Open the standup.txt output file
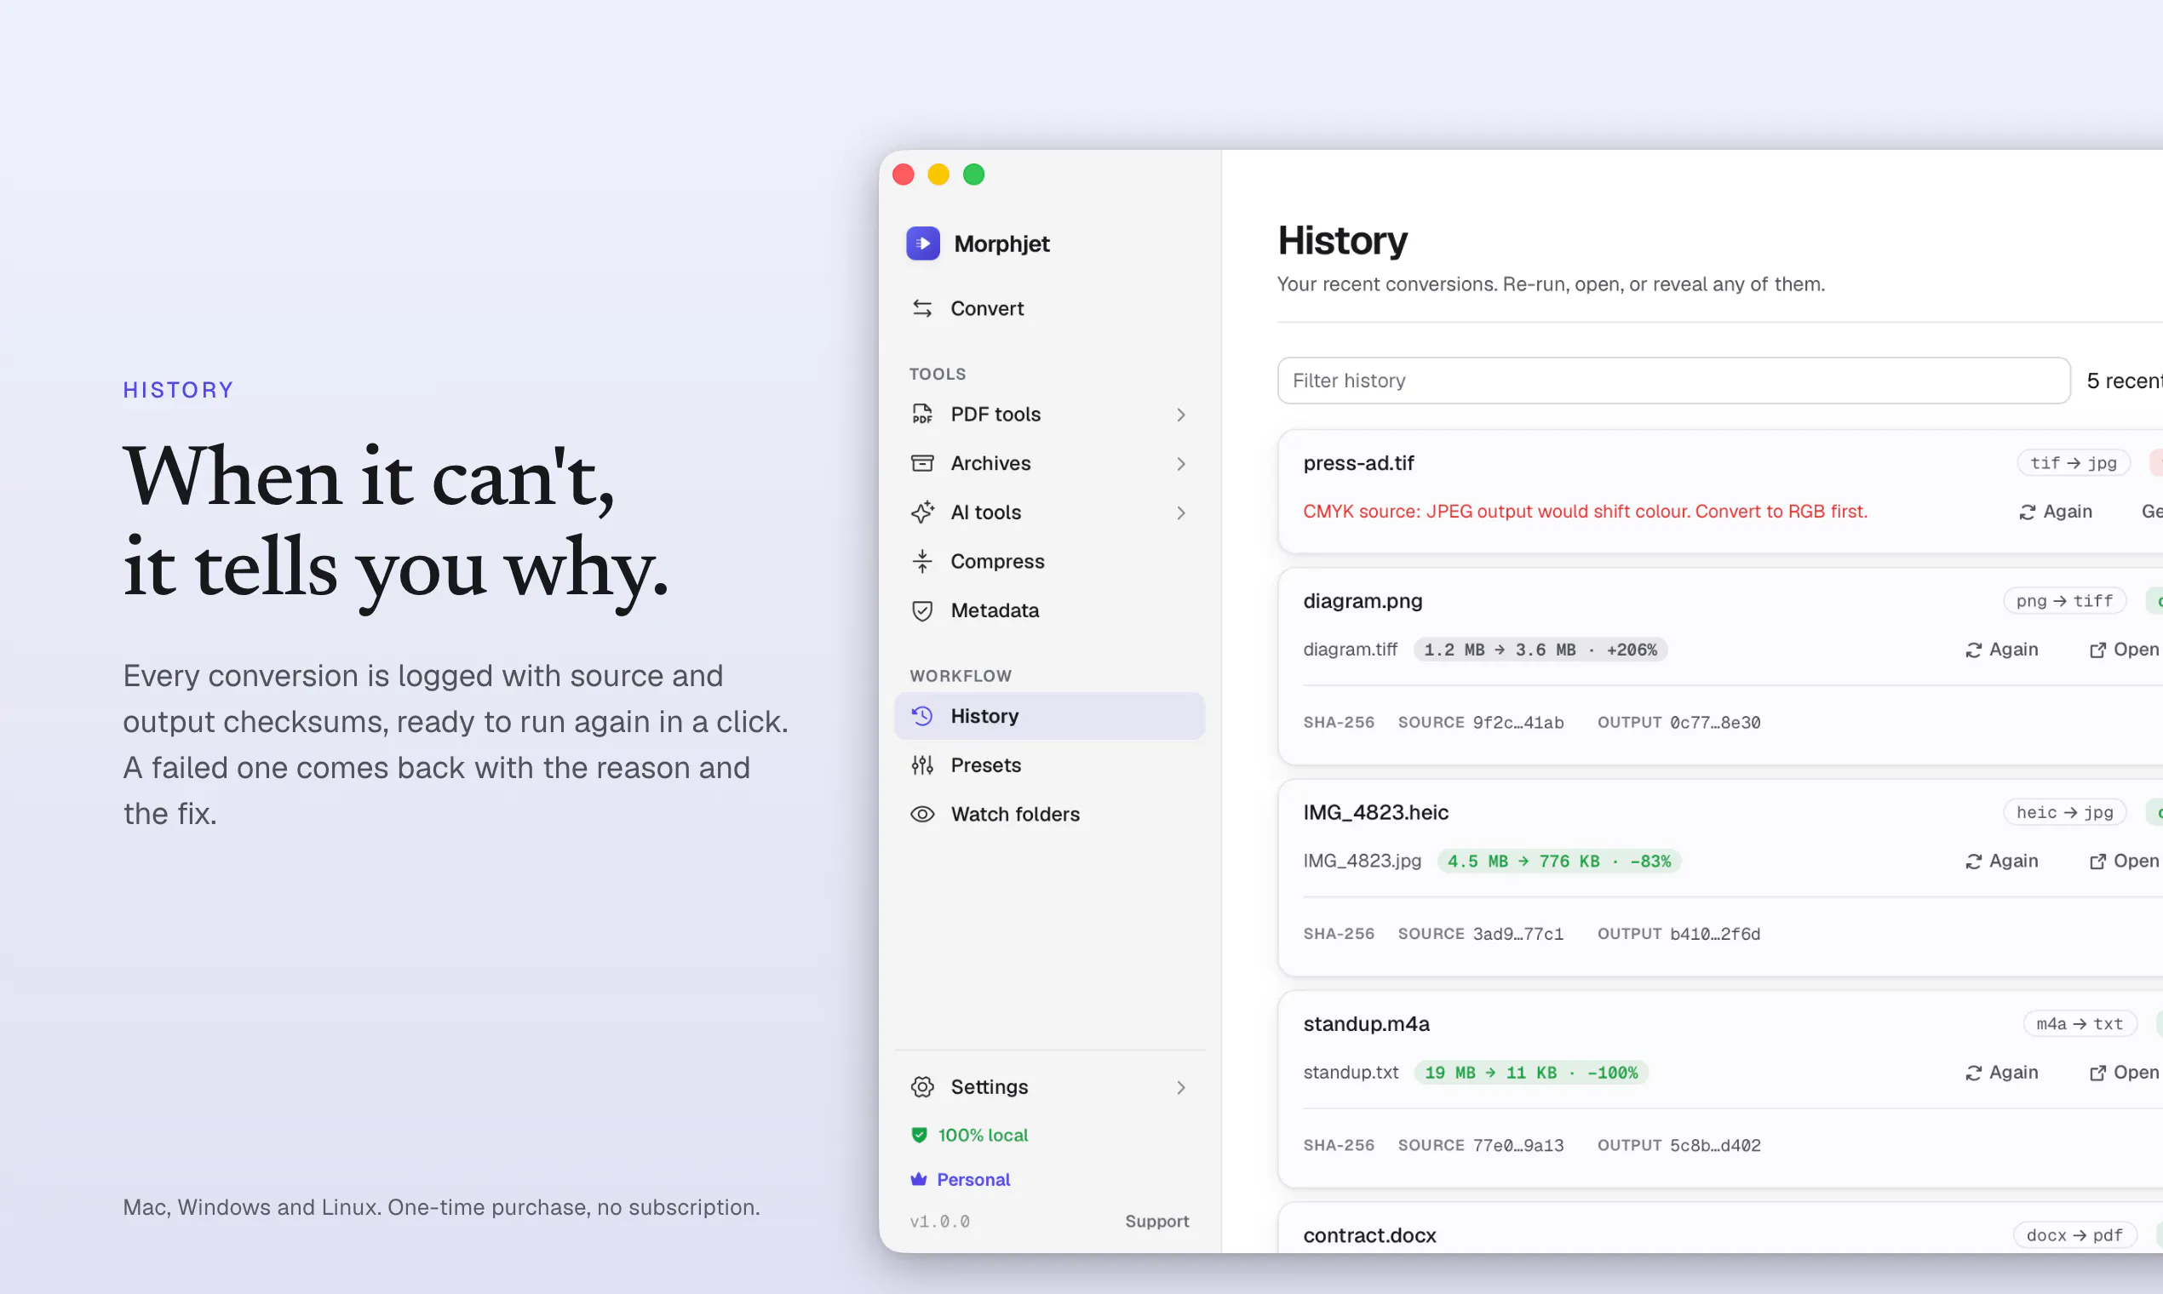Viewport: 2163px width, 1294px height. pos(2124,1073)
